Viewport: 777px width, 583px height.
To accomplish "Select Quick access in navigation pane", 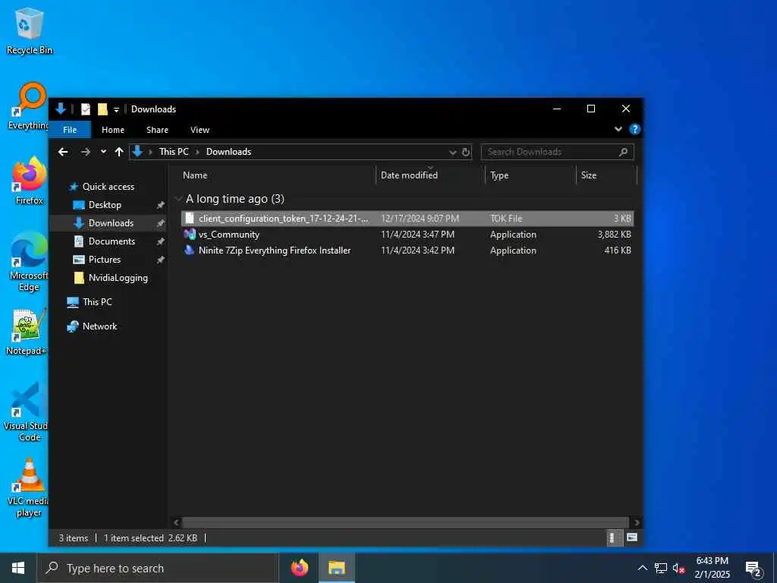I will click(108, 187).
